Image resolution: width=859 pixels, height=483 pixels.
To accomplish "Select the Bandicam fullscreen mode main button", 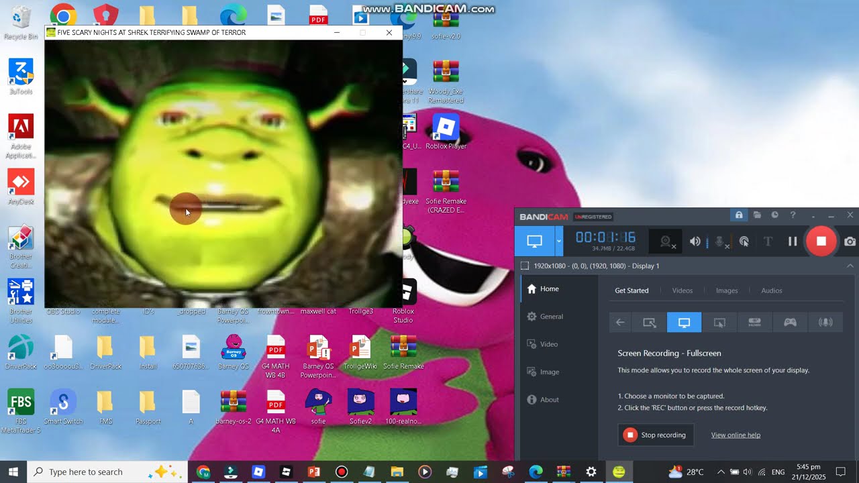I will point(535,241).
